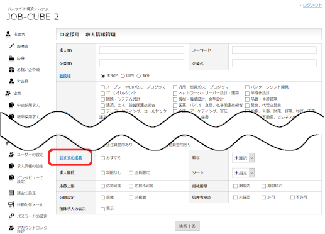The height and width of the screenshot is (234, 325).
Task: Tick the 未確認 approval checkbox
Action: pos(235,198)
